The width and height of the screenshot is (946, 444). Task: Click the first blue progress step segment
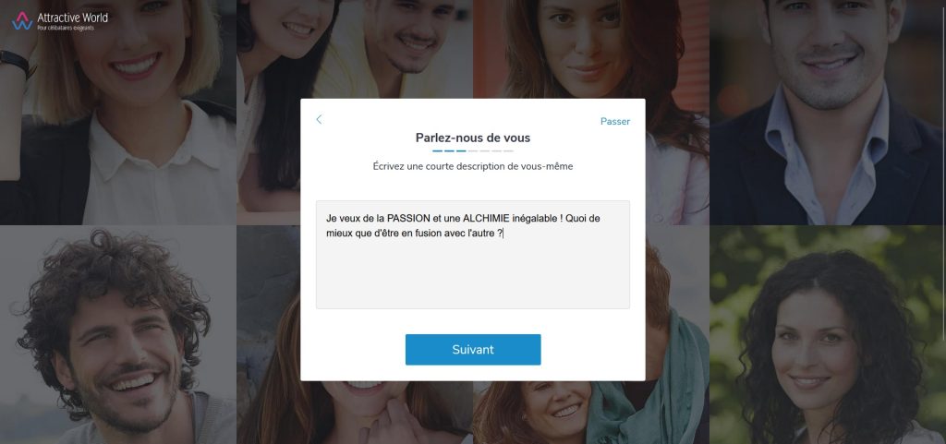coord(437,151)
